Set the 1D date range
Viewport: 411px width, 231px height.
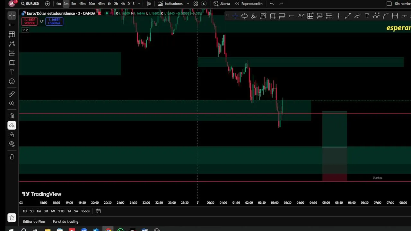click(25, 211)
